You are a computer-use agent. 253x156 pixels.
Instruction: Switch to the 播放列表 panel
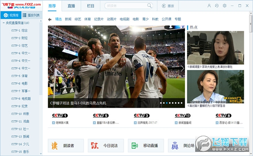tap(32, 15)
